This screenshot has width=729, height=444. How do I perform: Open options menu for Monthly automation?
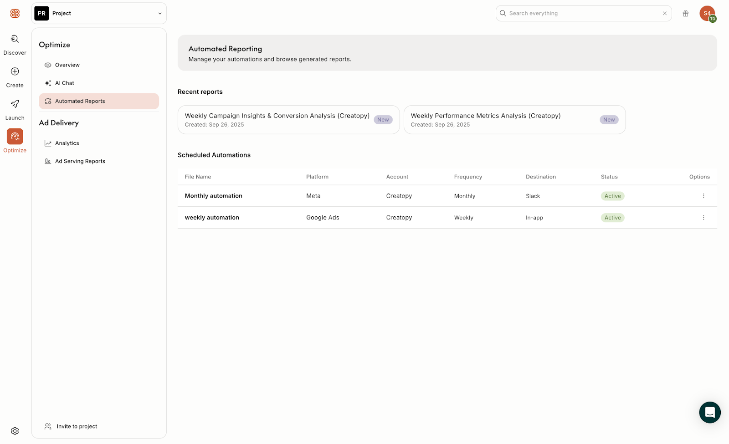pos(703,196)
